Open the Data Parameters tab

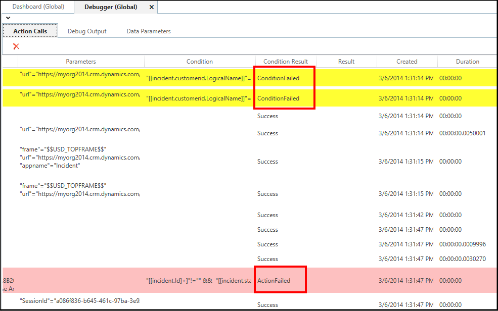pyautogui.click(x=149, y=31)
